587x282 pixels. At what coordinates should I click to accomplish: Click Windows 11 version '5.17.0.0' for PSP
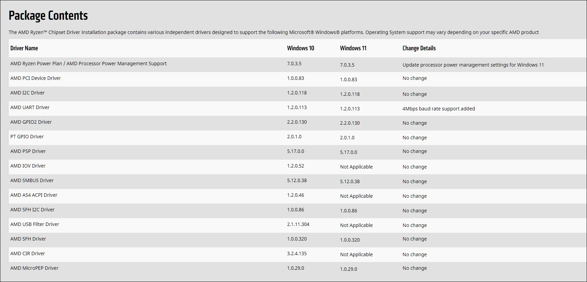(x=349, y=152)
